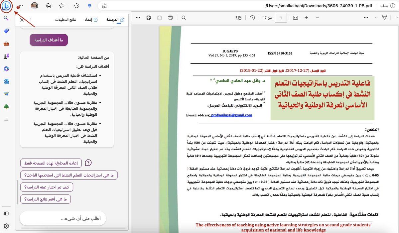Click the الملخص heading in PDF
This screenshot has height=233, width=399.
click(372, 129)
